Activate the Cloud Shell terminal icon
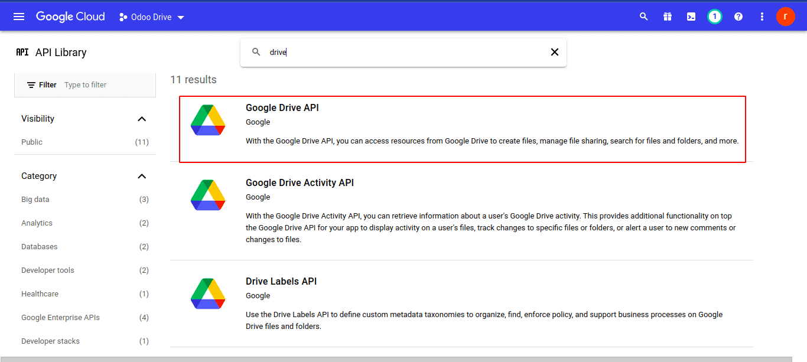The height and width of the screenshot is (362, 807). (691, 16)
